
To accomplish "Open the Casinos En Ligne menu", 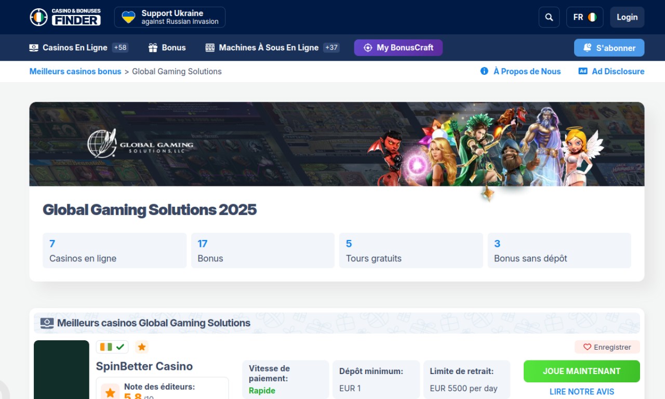I will click(75, 48).
